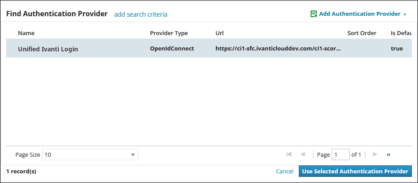The image size is (418, 183).
Task: Open the Add Authentication Provider dropdown arrow
Action: pos(405,14)
